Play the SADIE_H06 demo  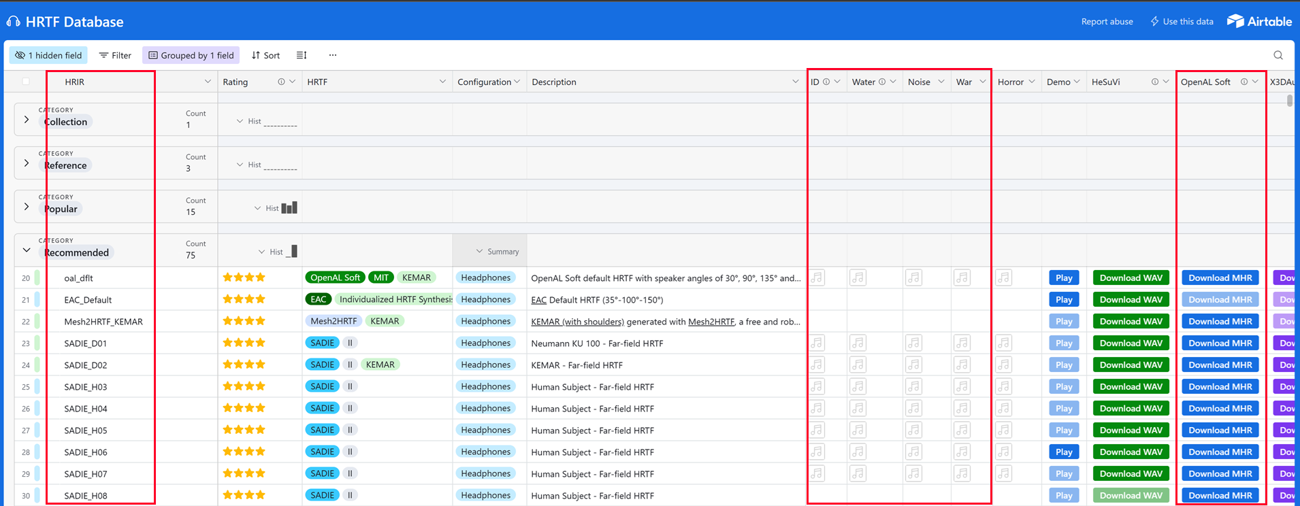pyautogui.click(x=1064, y=452)
